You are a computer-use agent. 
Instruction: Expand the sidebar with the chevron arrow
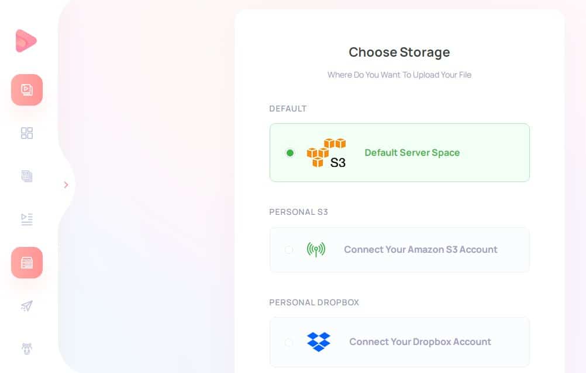click(x=66, y=184)
